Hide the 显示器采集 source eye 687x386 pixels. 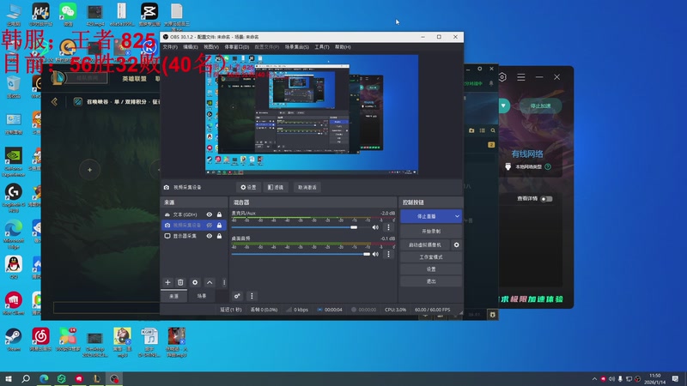click(x=209, y=236)
